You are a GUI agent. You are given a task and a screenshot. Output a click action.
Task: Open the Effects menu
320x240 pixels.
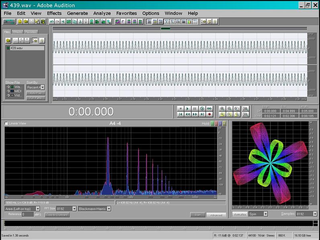click(54, 13)
